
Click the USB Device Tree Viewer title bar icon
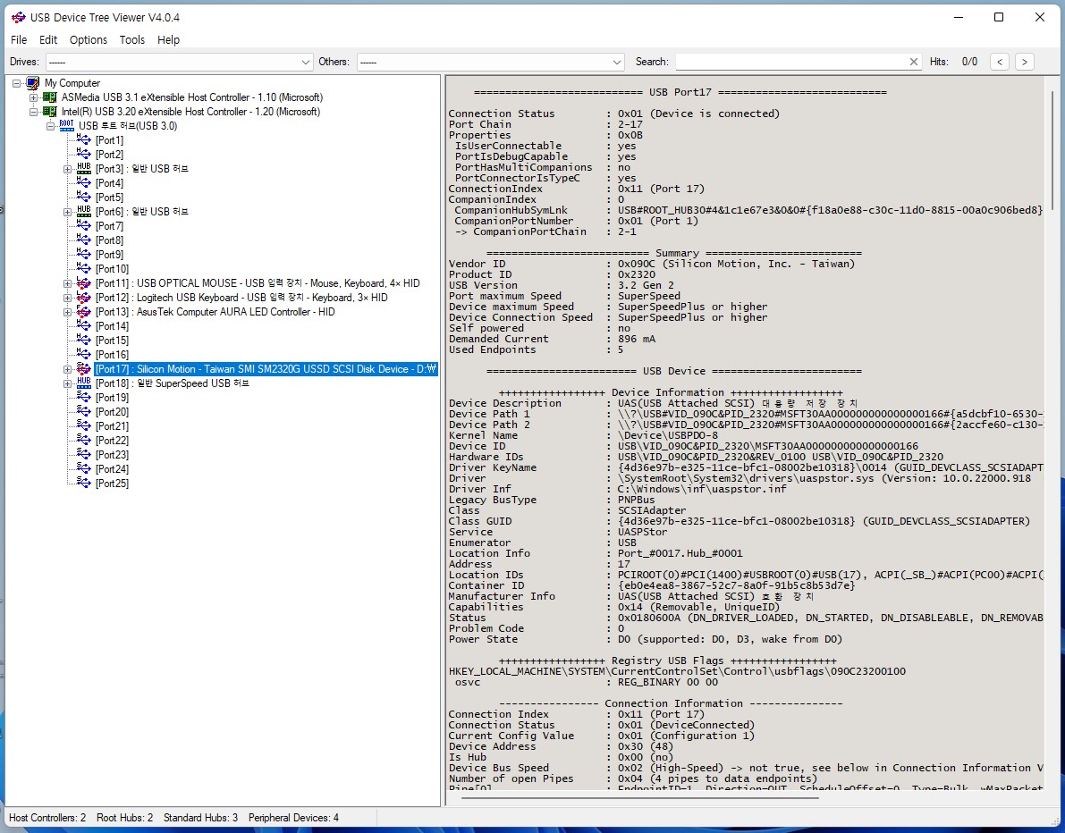(x=19, y=17)
